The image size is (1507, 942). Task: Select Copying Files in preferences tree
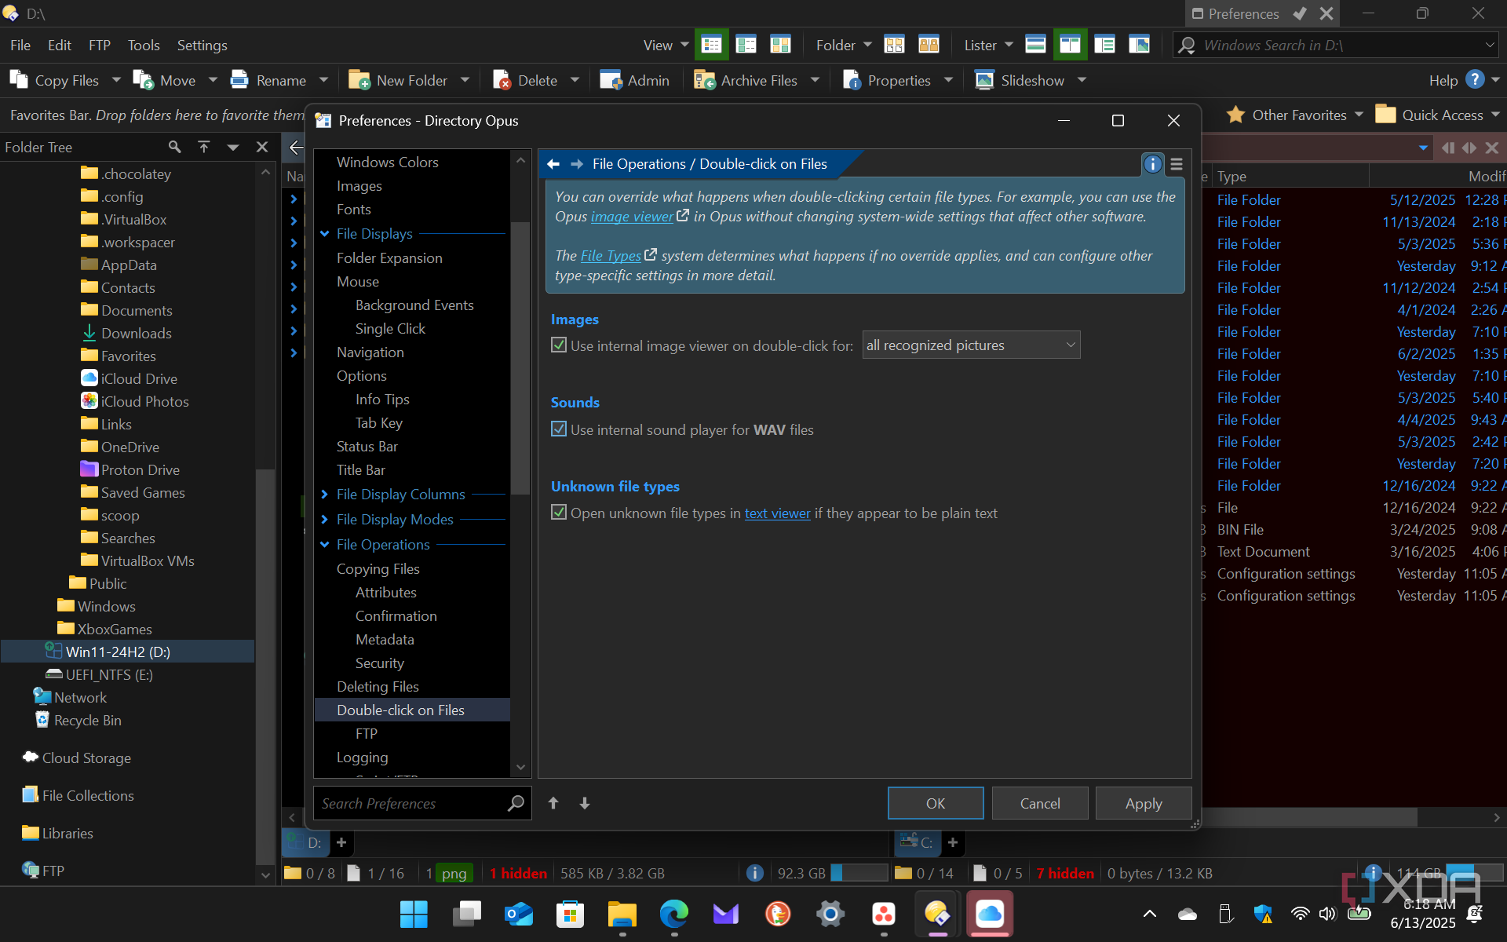(378, 569)
